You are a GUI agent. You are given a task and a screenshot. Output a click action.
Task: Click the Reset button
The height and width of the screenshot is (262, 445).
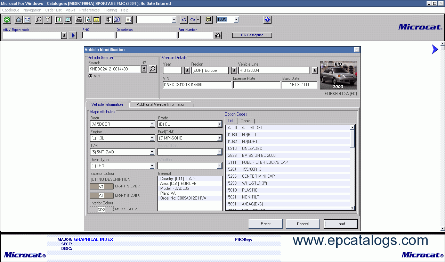click(x=266, y=224)
